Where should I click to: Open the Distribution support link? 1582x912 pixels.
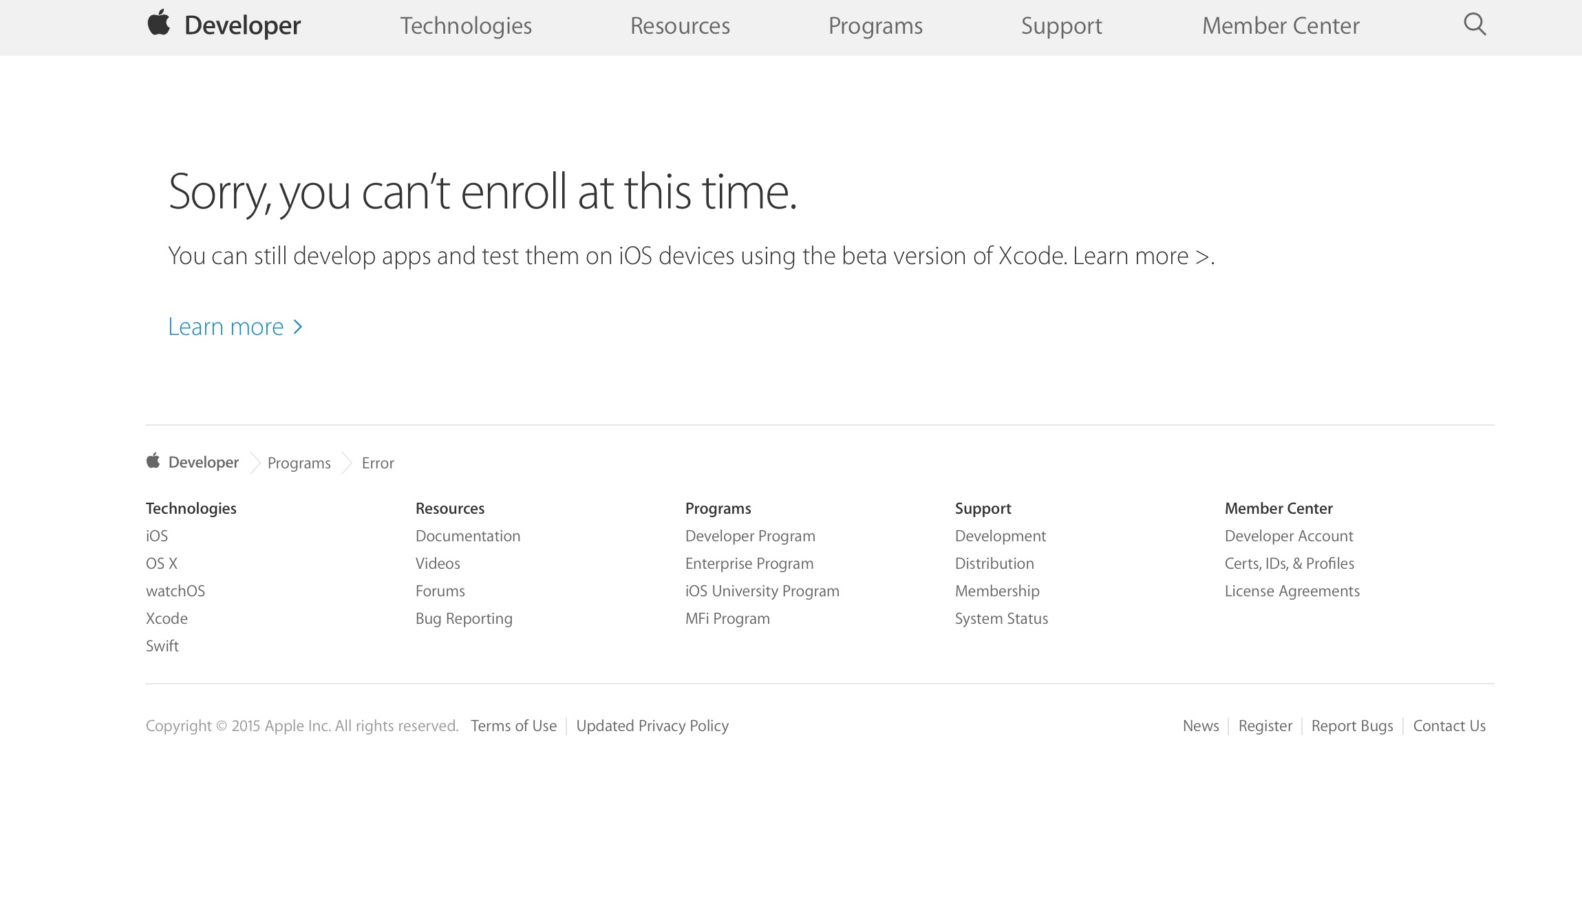point(994,563)
